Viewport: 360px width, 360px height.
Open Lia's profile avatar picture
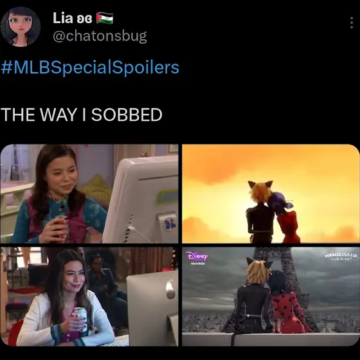(21, 26)
